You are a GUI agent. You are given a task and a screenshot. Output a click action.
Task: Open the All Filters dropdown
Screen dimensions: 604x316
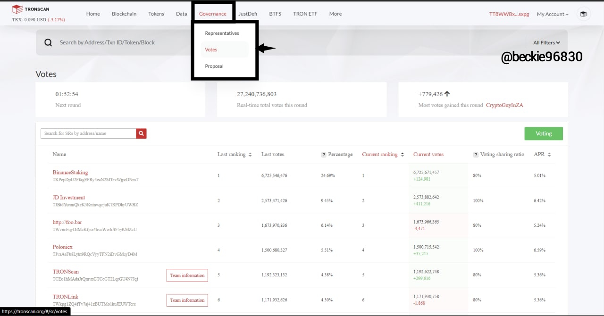[x=546, y=43]
